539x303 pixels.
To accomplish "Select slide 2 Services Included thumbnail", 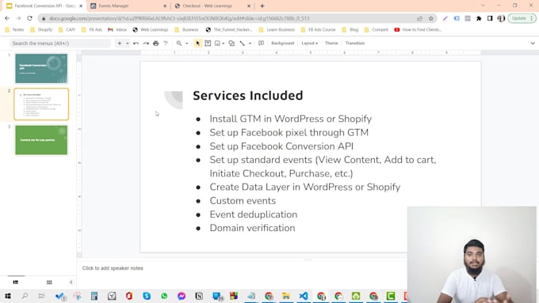I will point(41,104).
